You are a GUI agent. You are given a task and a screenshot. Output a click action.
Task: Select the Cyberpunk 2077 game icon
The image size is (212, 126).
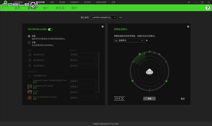(x=30, y=87)
